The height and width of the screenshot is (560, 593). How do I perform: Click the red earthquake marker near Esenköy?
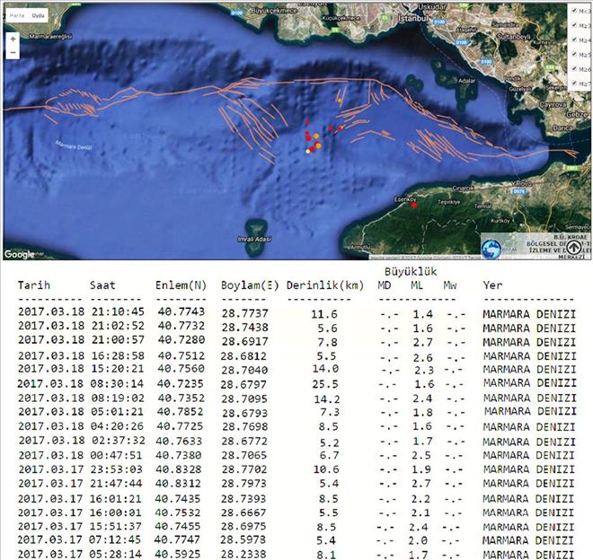click(x=414, y=206)
